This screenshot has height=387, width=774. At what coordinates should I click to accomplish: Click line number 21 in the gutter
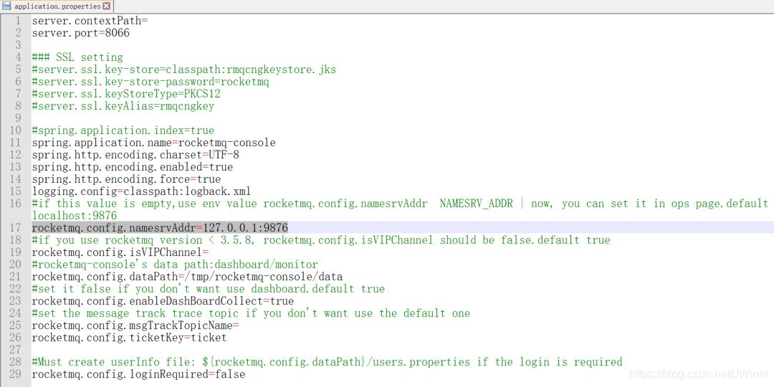coord(15,277)
